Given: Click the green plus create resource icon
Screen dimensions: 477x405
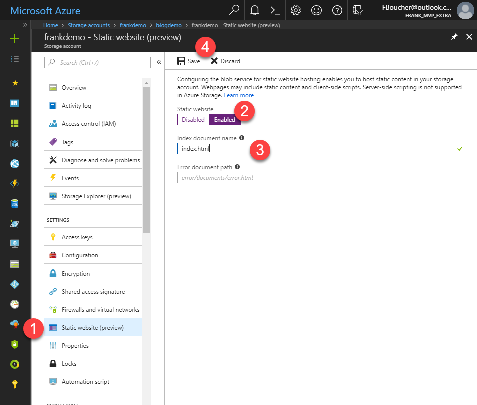Looking at the screenshot, I should 15,39.
